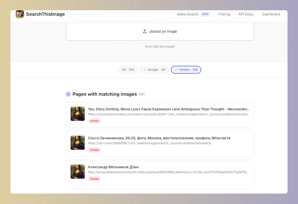Viewport: 298px width, 204px height.
Task: Click the Yandex tag on Ольга Овчинникова result
Action: pos(94,150)
